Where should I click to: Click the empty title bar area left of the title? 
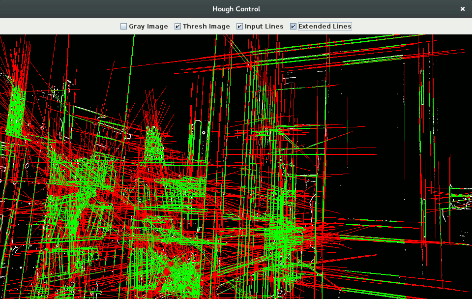[x=98, y=9]
